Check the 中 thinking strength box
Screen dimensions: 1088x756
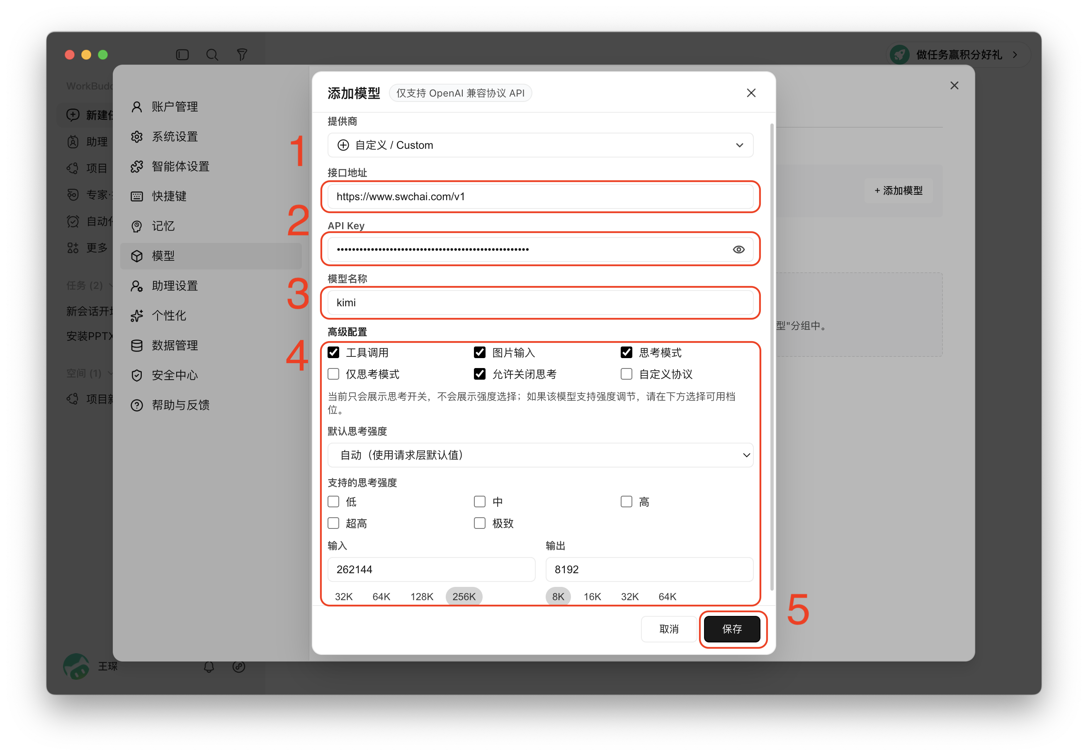point(480,501)
